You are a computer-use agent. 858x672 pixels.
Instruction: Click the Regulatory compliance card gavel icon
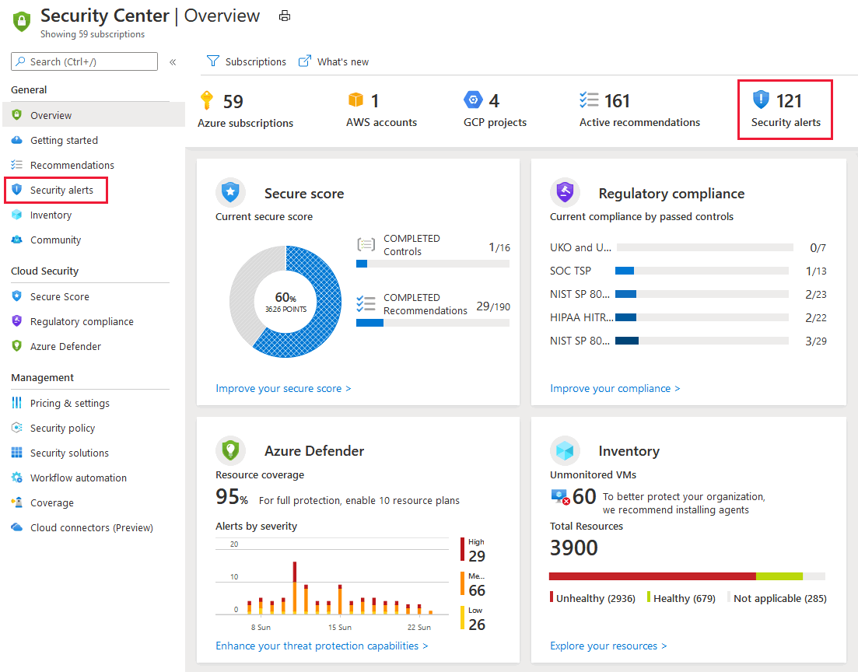coord(565,193)
